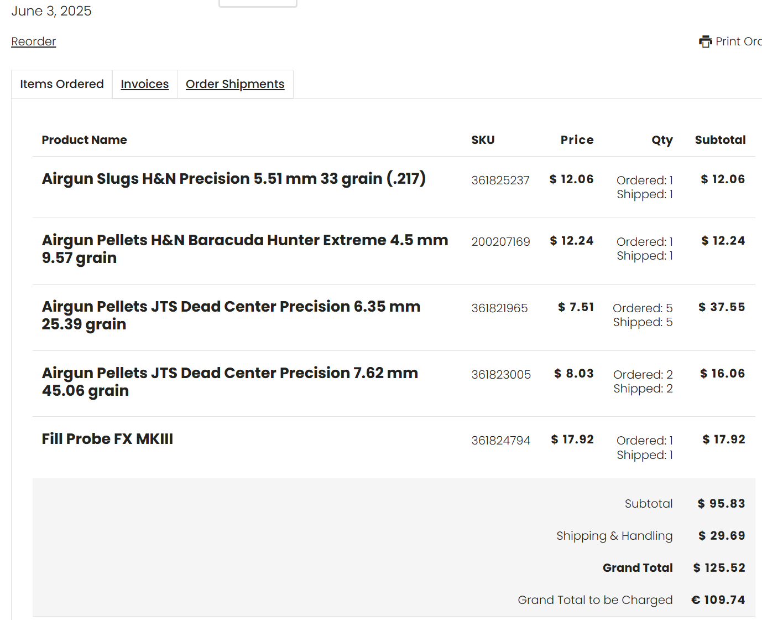The image size is (762, 620).
Task: Click the Product Name column header
Action: tap(85, 140)
